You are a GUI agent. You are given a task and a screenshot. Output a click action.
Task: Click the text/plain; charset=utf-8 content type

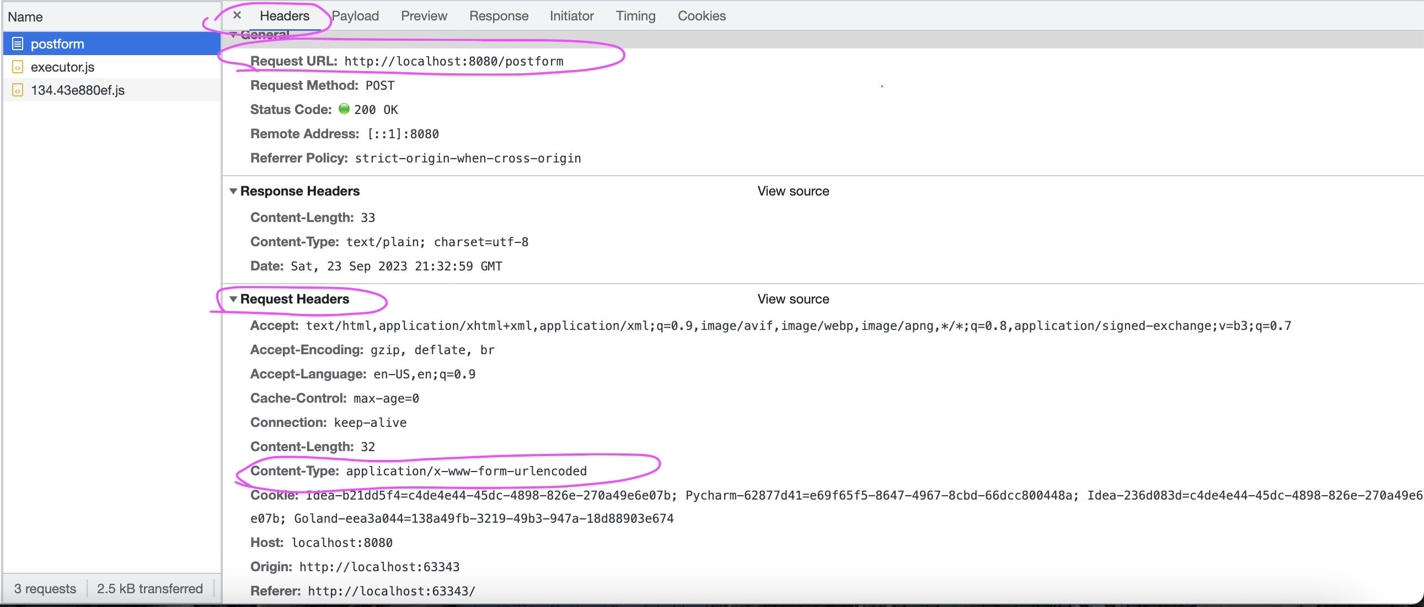[x=437, y=242]
